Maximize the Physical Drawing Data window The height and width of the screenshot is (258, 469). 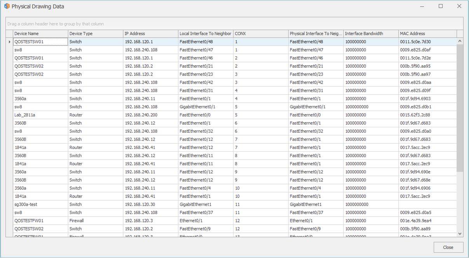(x=441, y=6)
